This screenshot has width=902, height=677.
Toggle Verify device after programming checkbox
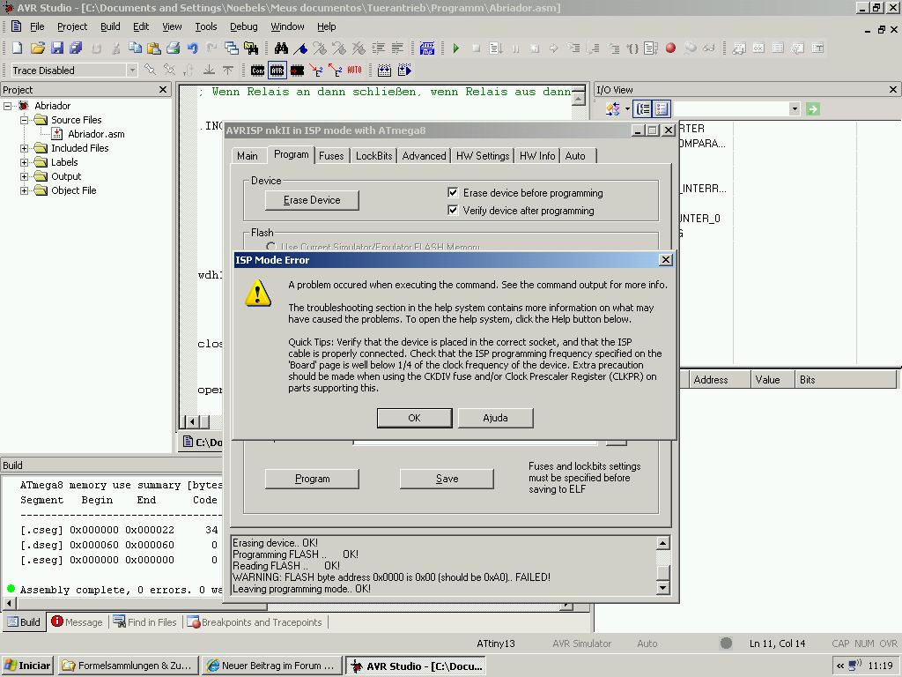click(453, 210)
